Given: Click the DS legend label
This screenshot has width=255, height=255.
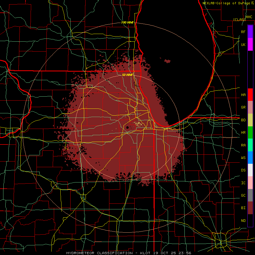Looking at the screenshot, I should pyautogui.click(x=243, y=170).
